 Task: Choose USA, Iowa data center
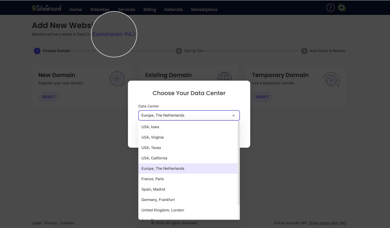click(188, 127)
